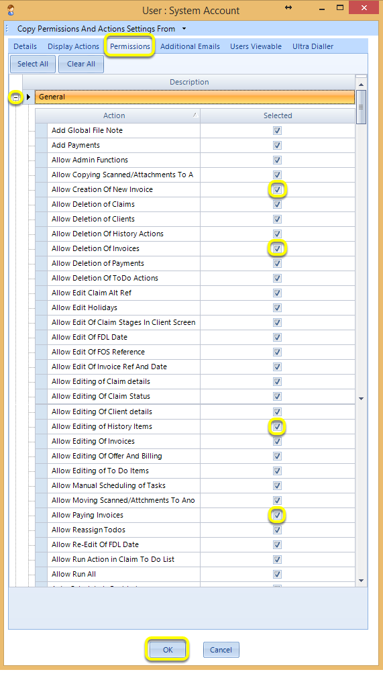Select the Allow Edit Of FOS Reference row
The image size is (383, 678).
(x=195, y=352)
